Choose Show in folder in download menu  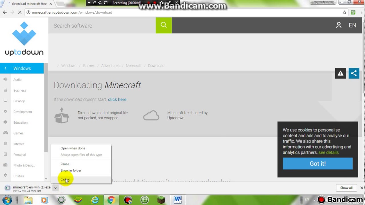(71, 170)
